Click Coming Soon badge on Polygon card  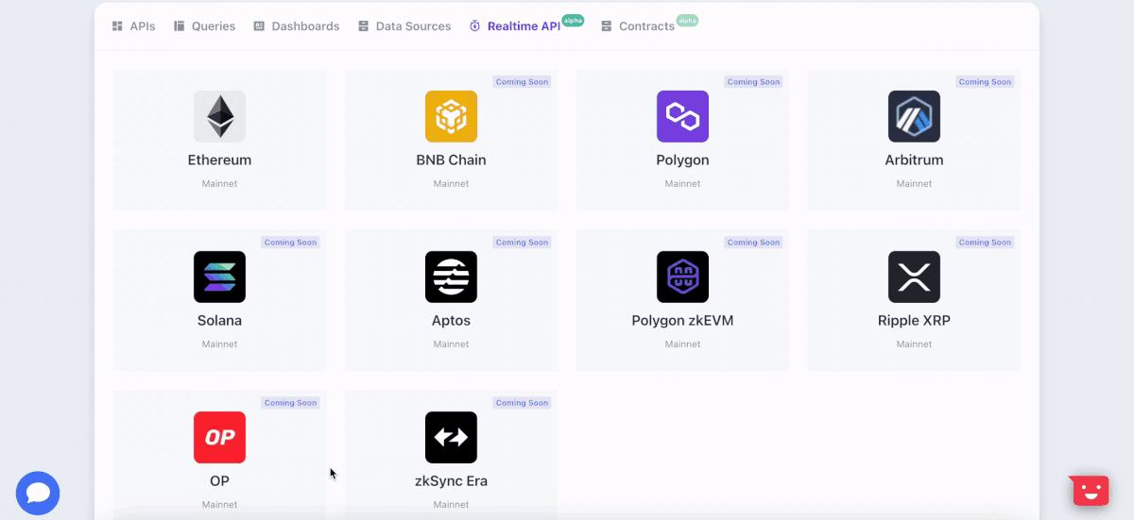(753, 82)
